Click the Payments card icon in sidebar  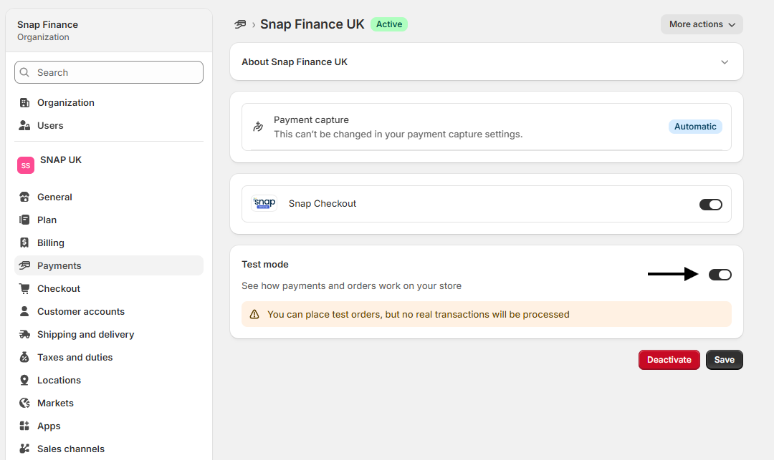(24, 265)
